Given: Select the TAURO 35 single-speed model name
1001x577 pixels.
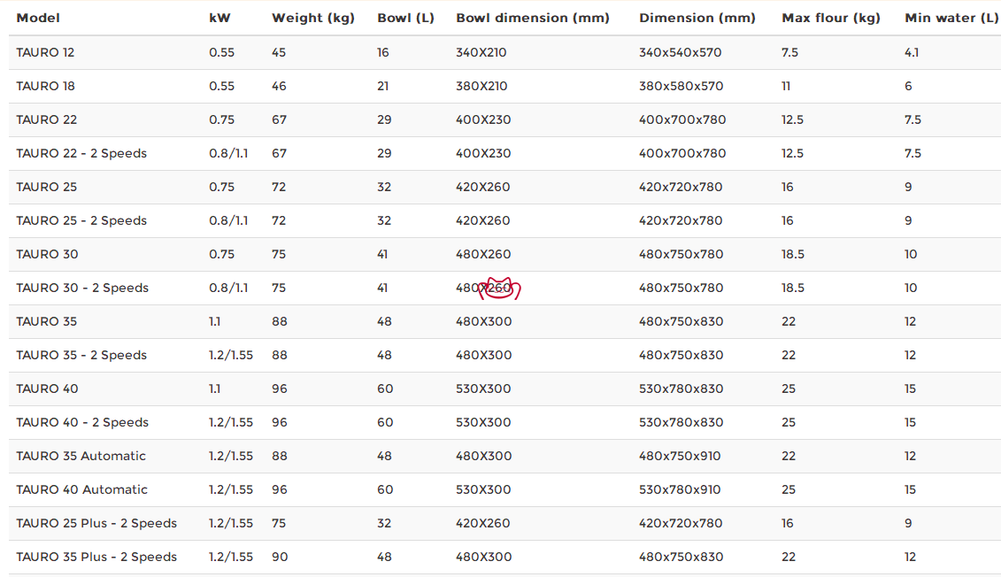Looking at the screenshot, I should [47, 322].
